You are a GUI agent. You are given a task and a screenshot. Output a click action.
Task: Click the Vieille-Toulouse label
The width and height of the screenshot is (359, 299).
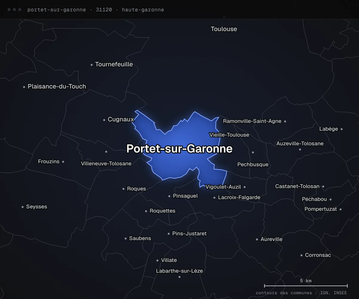click(x=229, y=135)
